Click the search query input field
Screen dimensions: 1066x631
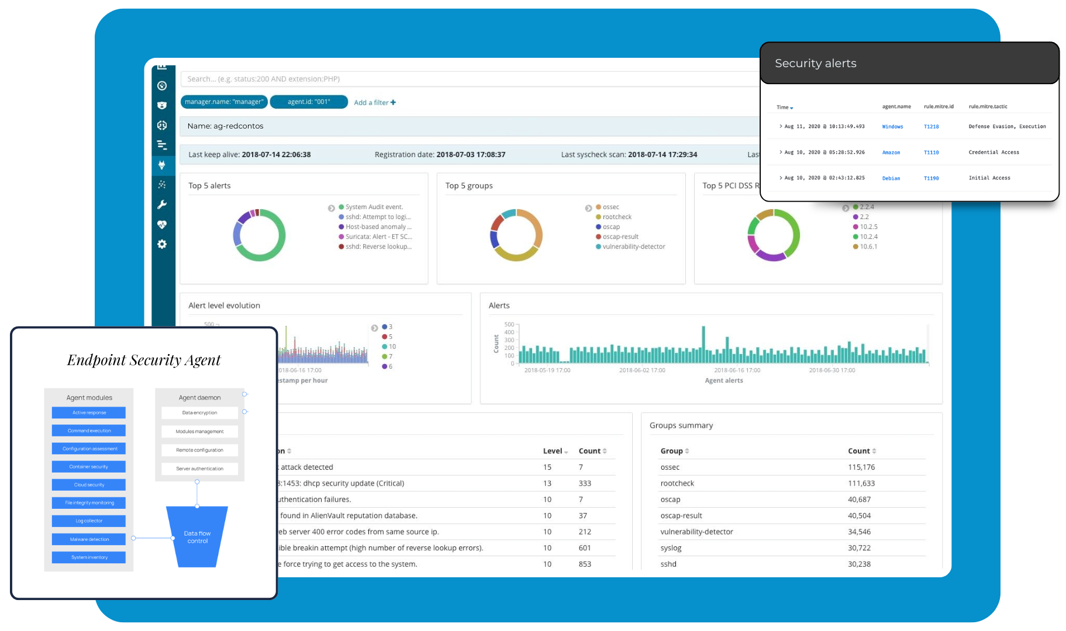pos(470,79)
